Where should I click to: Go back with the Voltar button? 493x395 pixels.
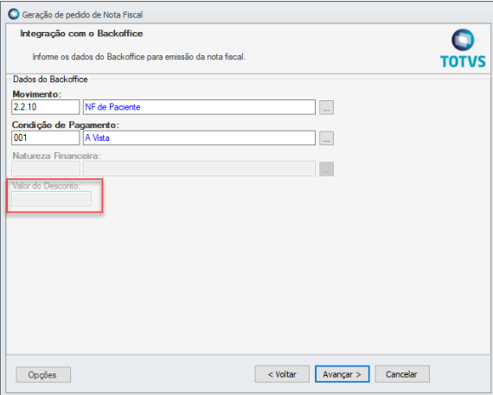click(282, 374)
